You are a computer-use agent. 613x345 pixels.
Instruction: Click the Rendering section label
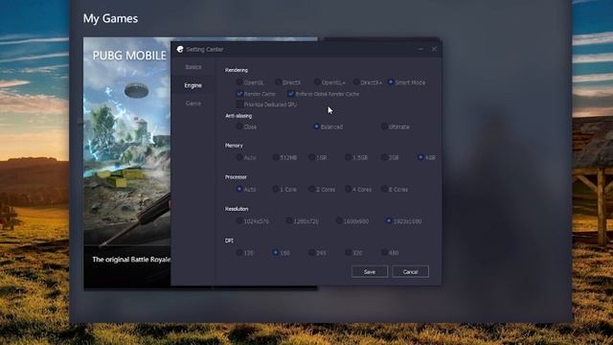(x=237, y=70)
